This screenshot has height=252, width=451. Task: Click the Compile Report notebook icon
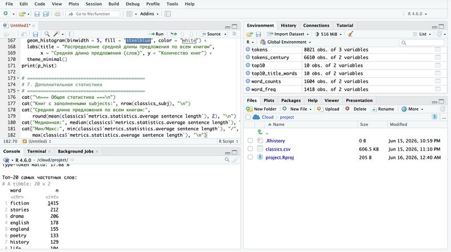click(71, 34)
